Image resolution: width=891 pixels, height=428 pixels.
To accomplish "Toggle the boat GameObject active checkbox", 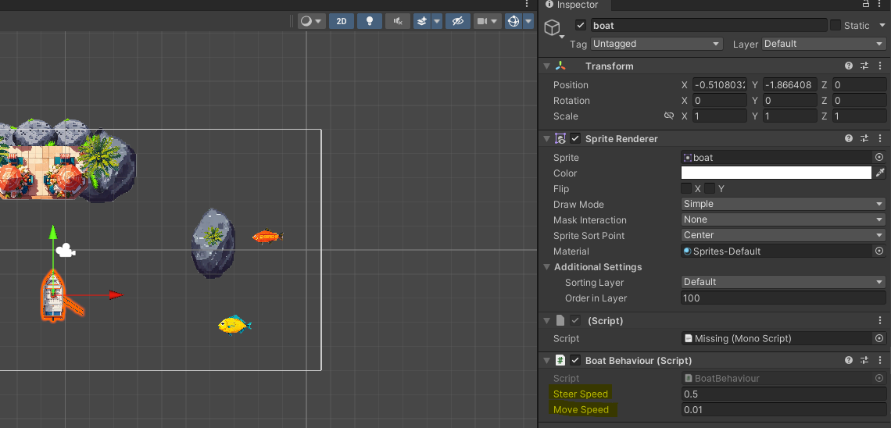I will coord(580,25).
